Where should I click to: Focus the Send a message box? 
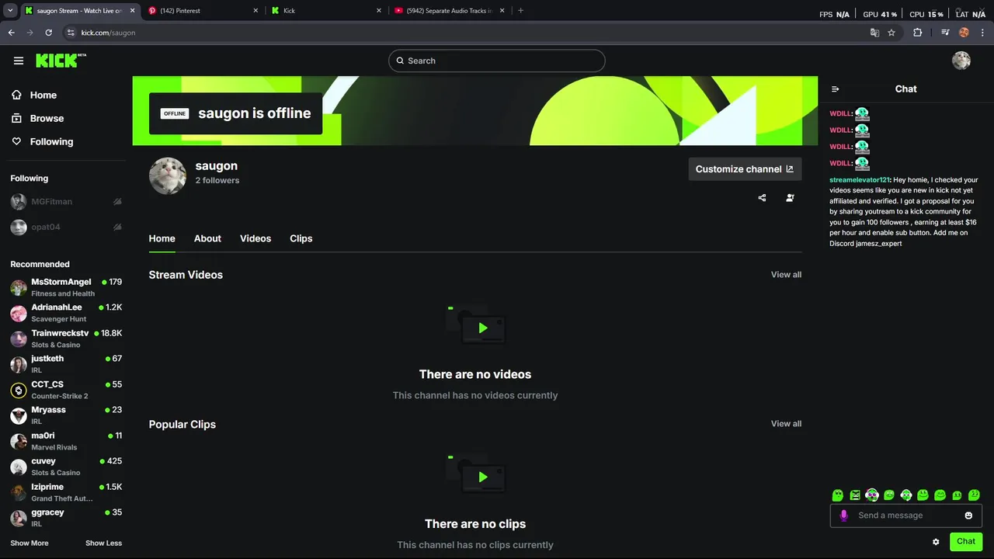[905, 516]
